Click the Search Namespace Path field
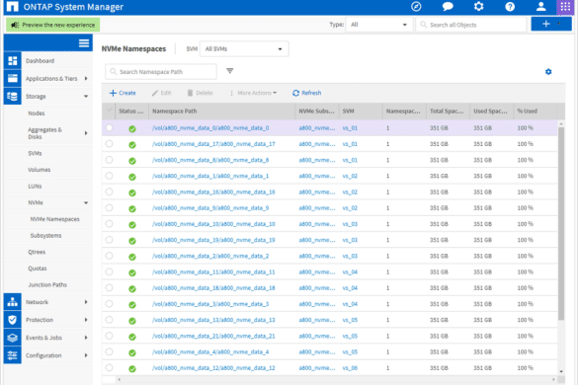Image resolution: width=578 pixels, height=385 pixels. [x=161, y=72]
